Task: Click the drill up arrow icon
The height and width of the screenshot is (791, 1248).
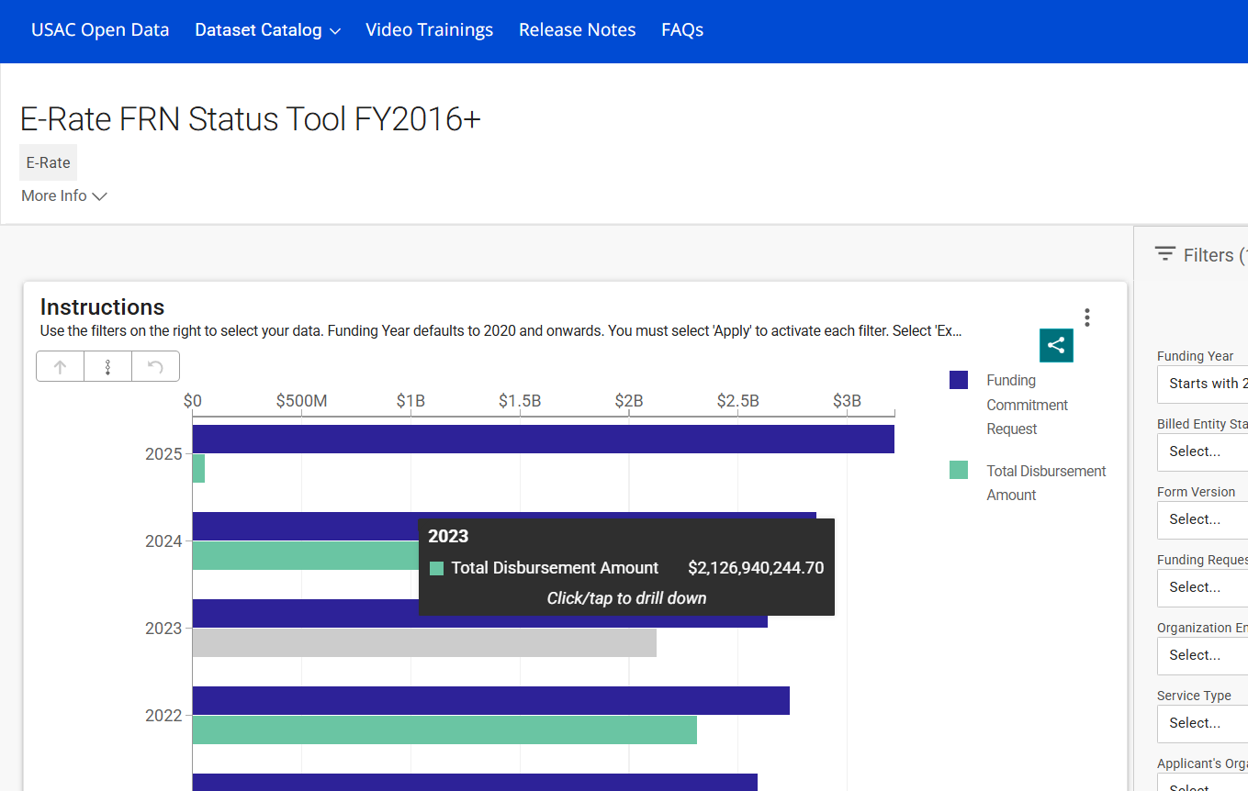Action: (x=61, y=366)
